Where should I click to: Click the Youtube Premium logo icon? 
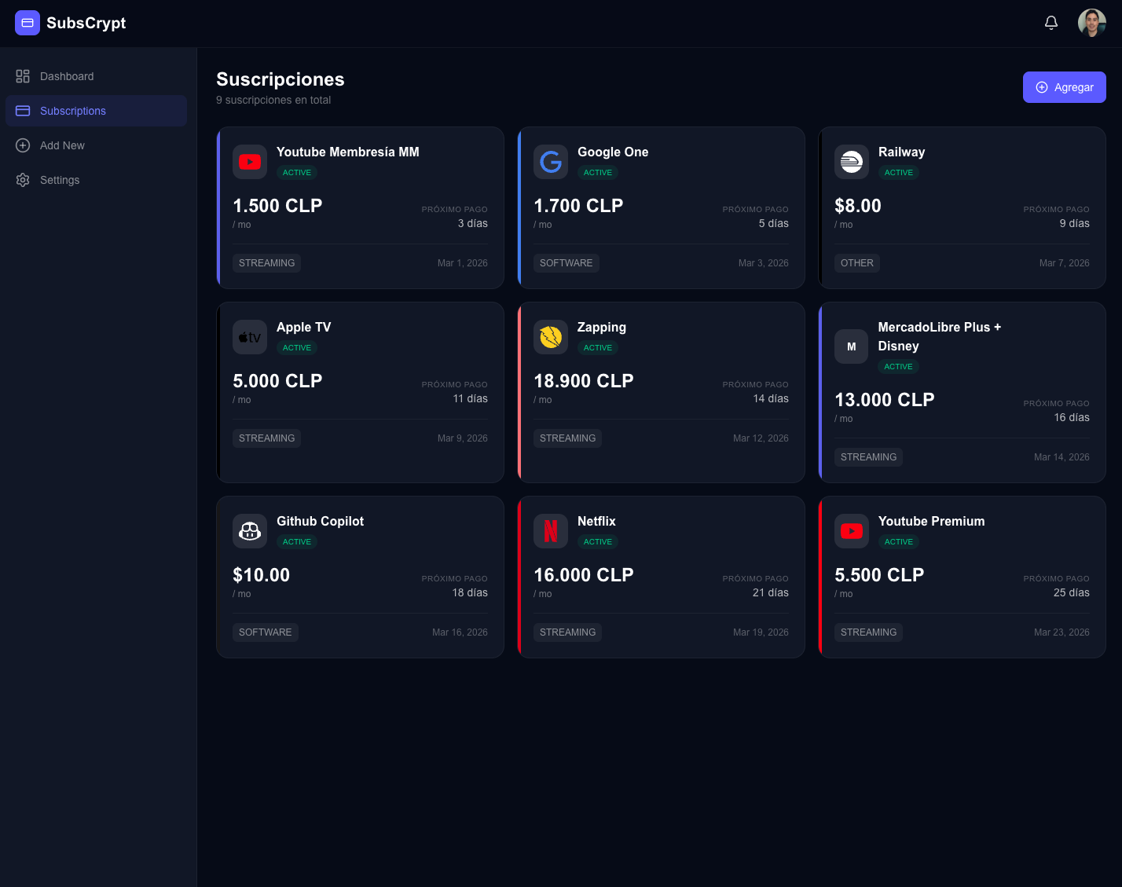coord(851,531)
